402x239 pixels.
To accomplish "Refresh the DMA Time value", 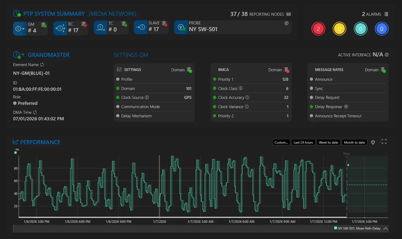I will pyautogui.click(x=35, y=112).
